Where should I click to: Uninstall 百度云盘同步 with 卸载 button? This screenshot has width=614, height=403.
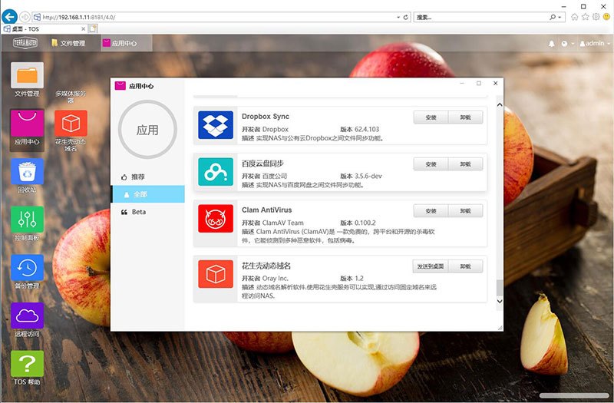(x=465, y=164)
